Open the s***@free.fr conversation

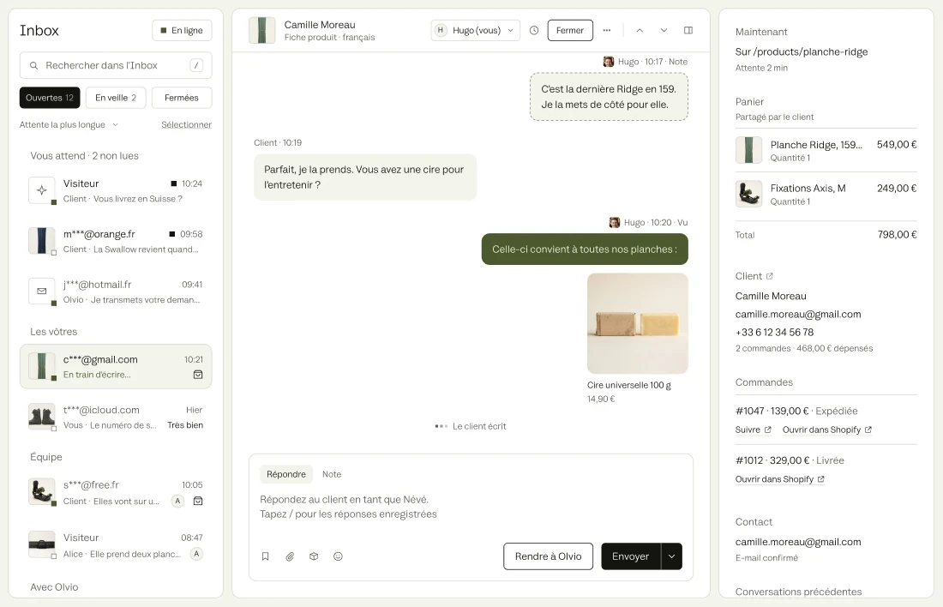[116, 492]
